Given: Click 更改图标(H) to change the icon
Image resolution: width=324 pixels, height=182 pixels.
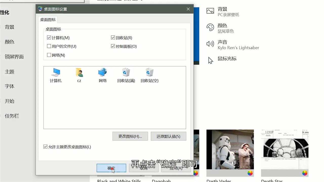Looking at the screenshot, I should click(130, 136).
